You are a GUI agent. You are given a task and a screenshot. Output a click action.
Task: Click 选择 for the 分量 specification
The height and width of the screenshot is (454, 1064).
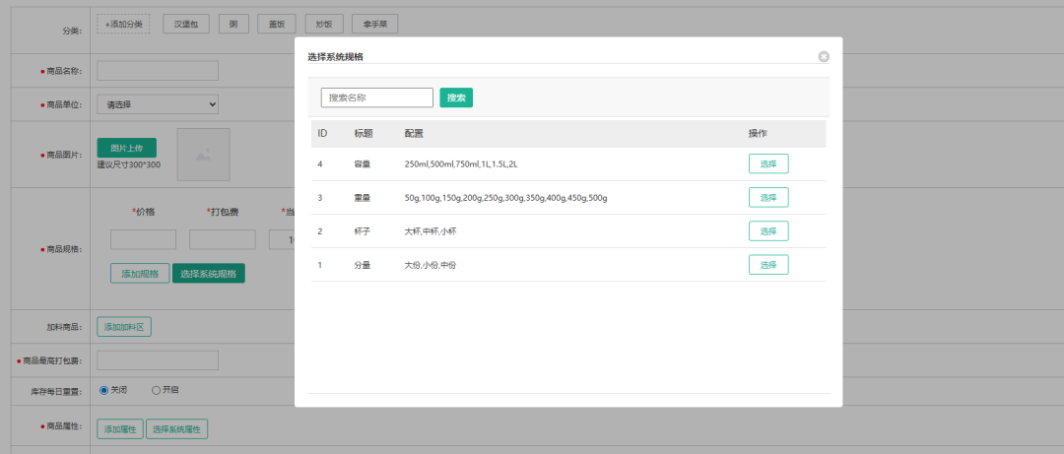768,264
